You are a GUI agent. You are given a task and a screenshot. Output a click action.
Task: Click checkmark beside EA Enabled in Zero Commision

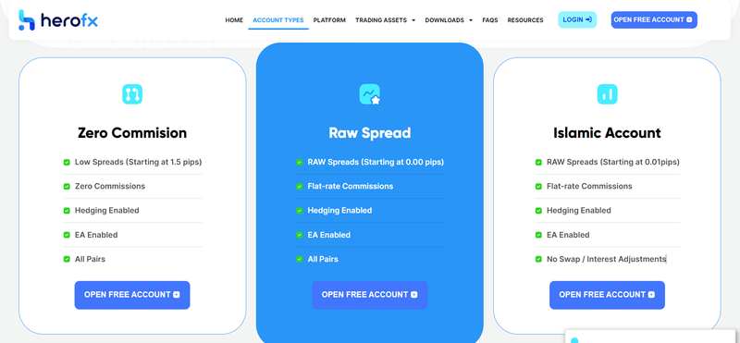pyautogui.click(x=67, y=235)
